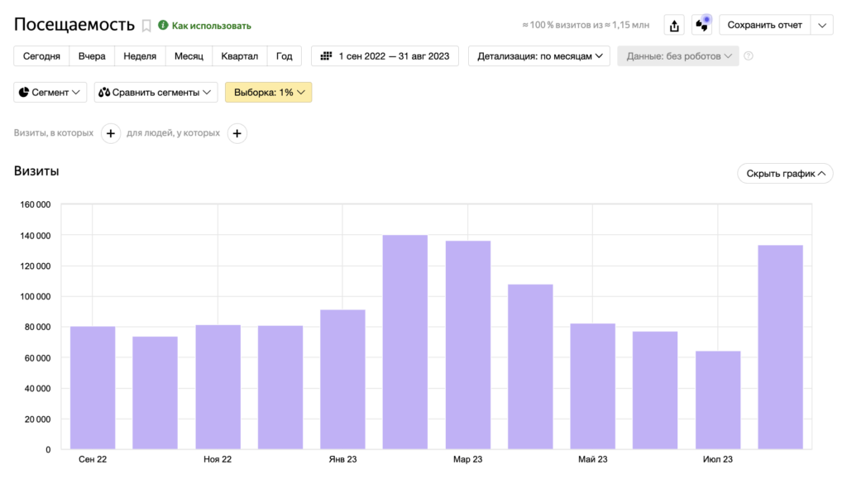Click the tallest bar in the Визиты chart
Image resolution: width=847 pixels, height=484 pixels.
(x=404, y=342)
